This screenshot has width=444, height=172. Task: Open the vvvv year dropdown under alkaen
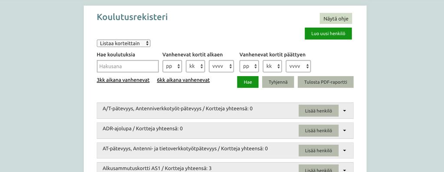tap(221, 66)
